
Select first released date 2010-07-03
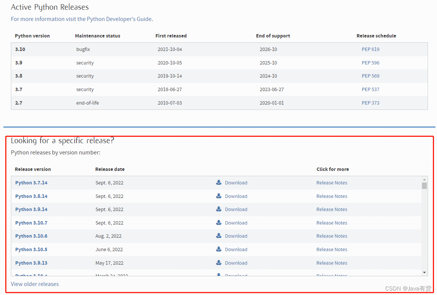click(x=170, y=103)
